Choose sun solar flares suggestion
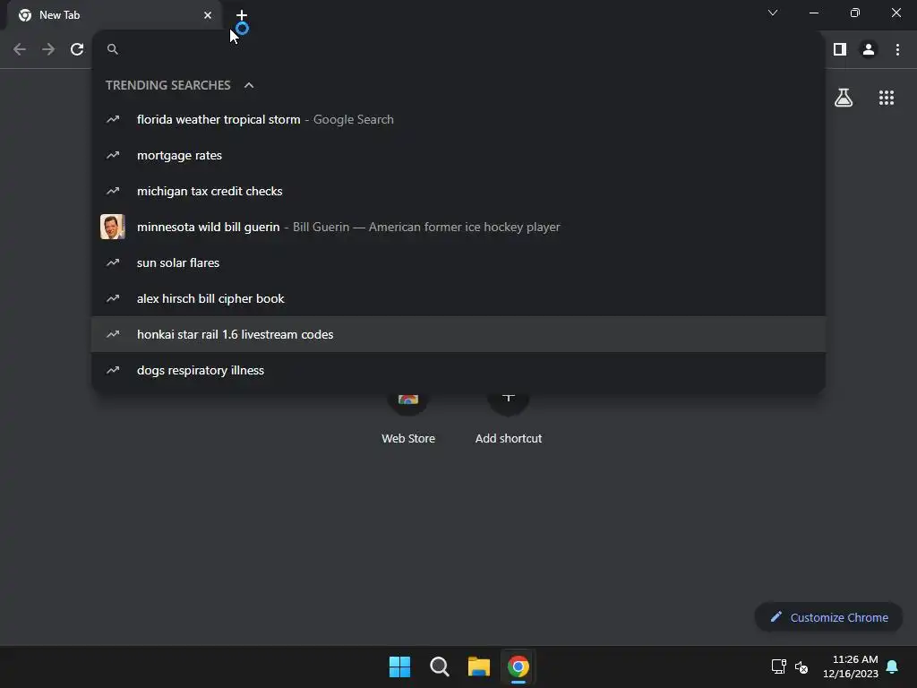917x688 pixels. 458,262
